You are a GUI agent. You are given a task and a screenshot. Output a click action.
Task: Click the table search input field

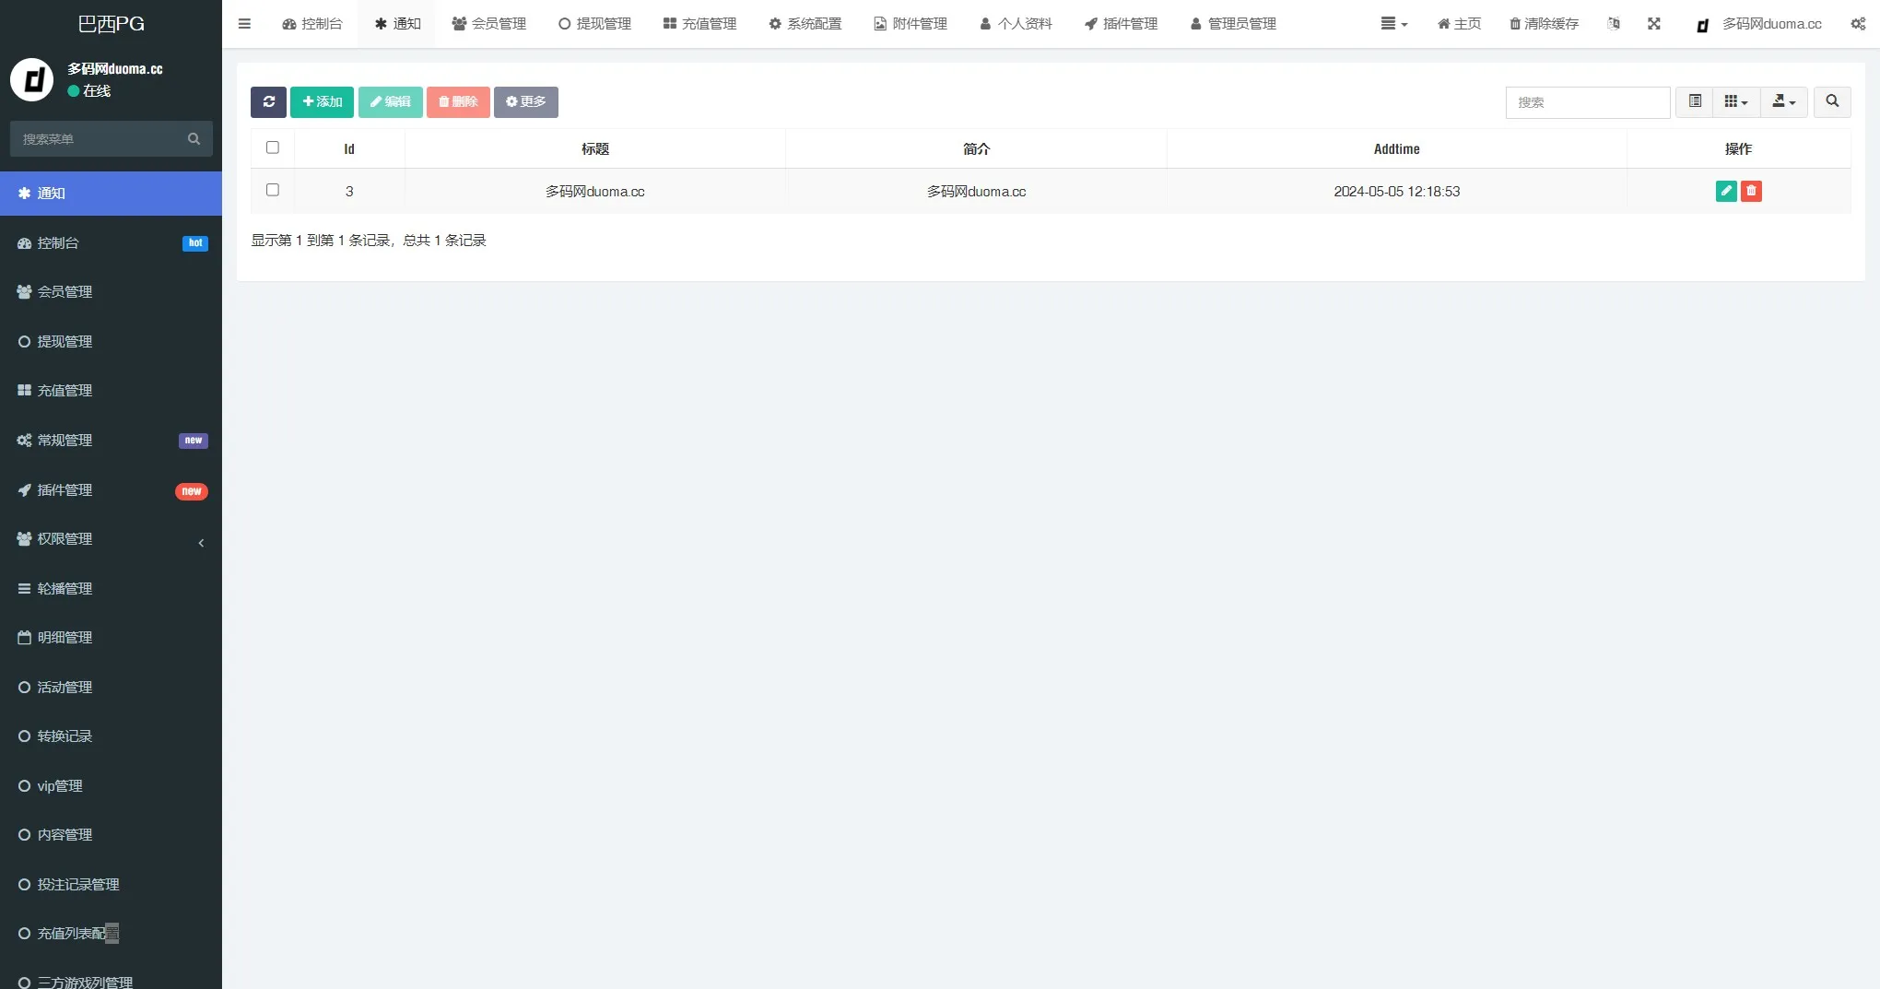point(1587,102)
